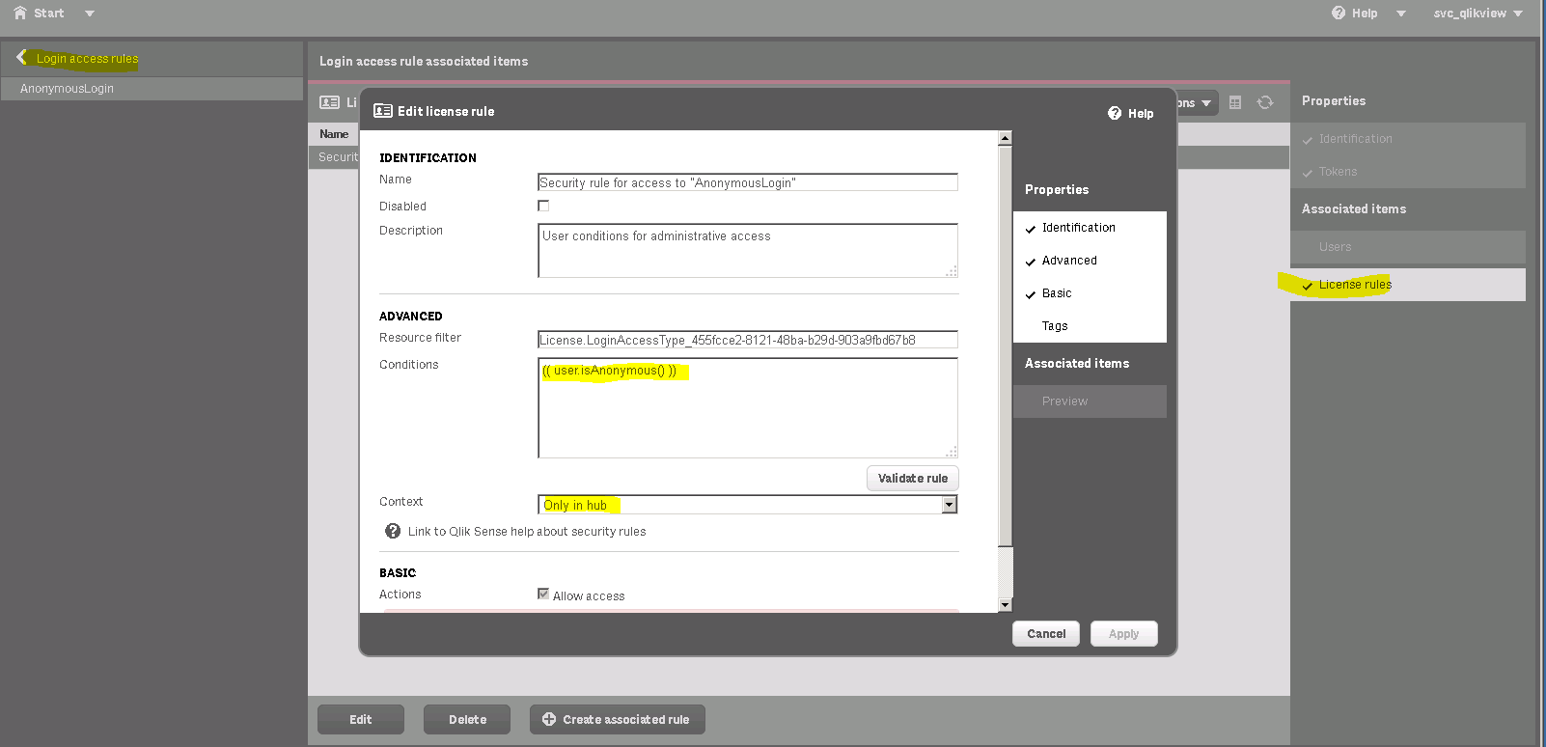Click the table column selector icon
The image size is (1546, 747).
[x=1235, y=102]
